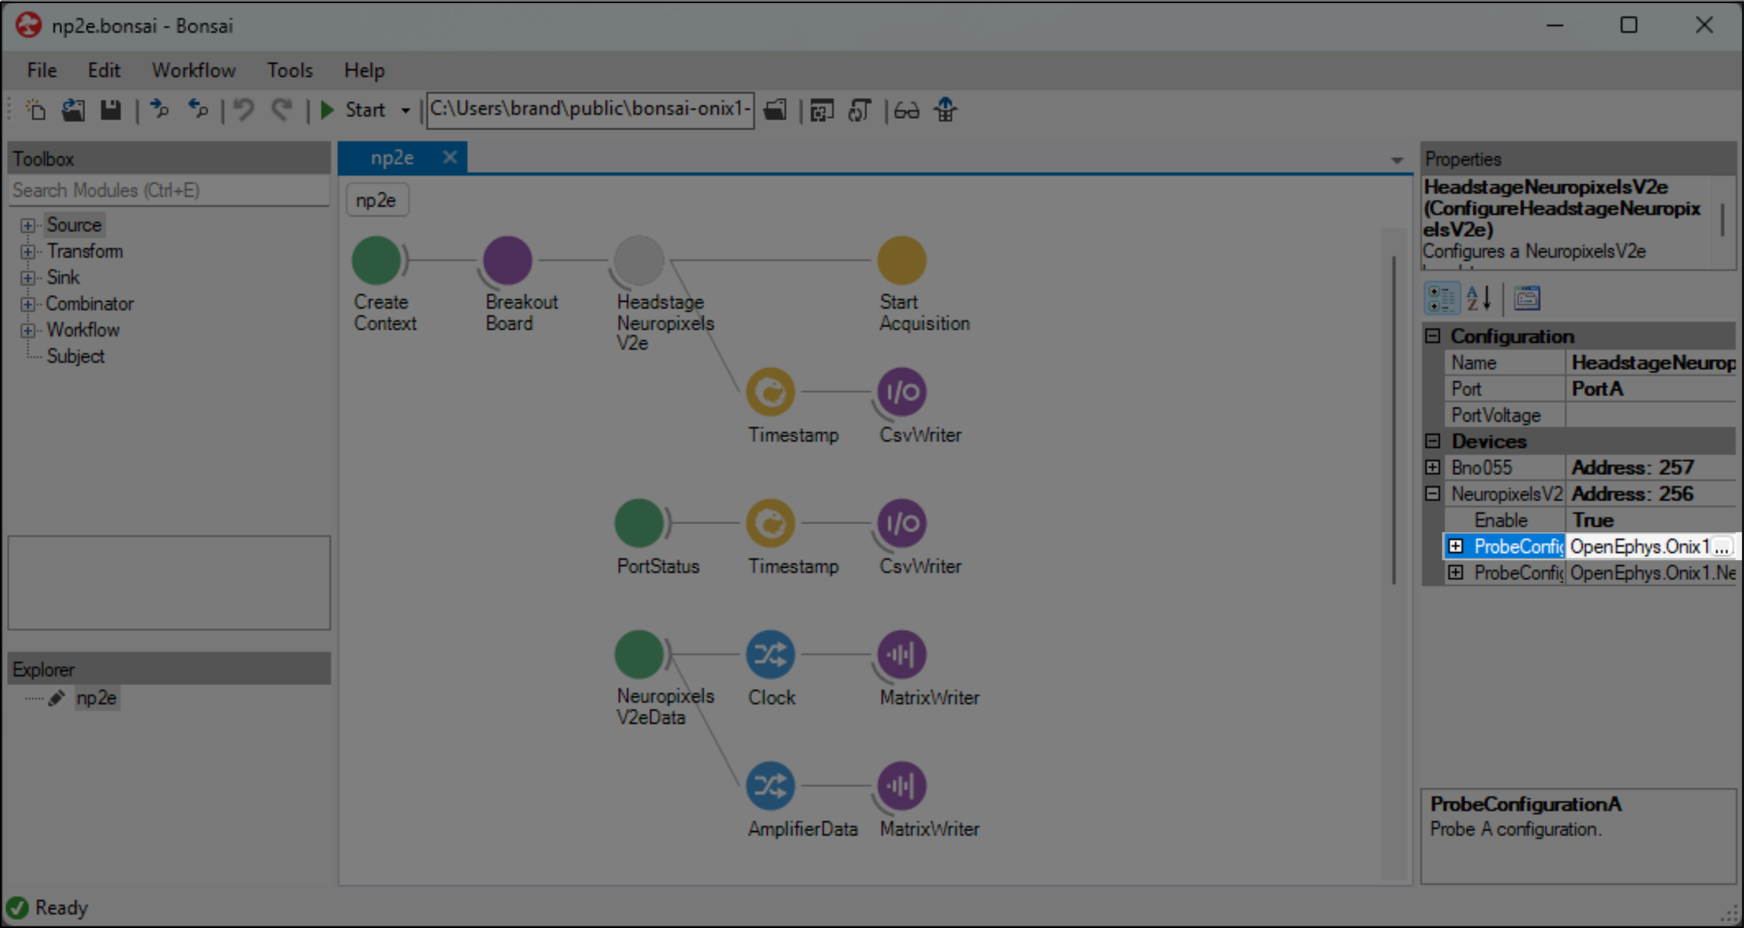This screenshot has width=1744, height=928.
Task: Click the Start Acquisition node
Action: pyautogui.click(x=901, y=261)
